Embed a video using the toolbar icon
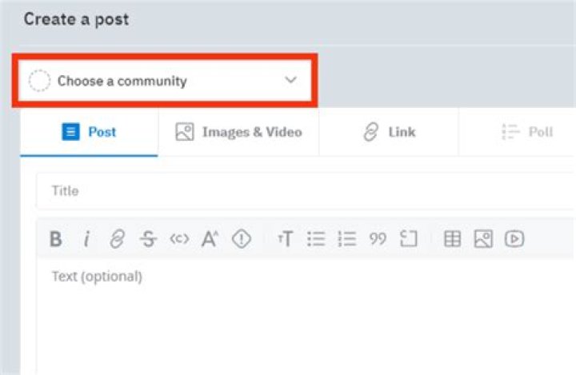This screenshot has height=375, width=576. tap(514, 238)
